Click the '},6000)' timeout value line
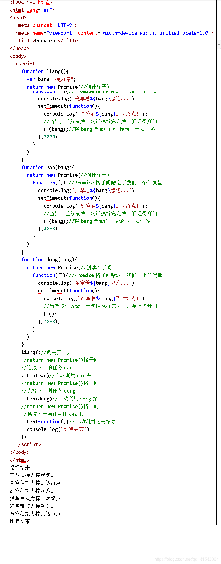221x564 pixels. pyautogui.click(x=48, y=137)
